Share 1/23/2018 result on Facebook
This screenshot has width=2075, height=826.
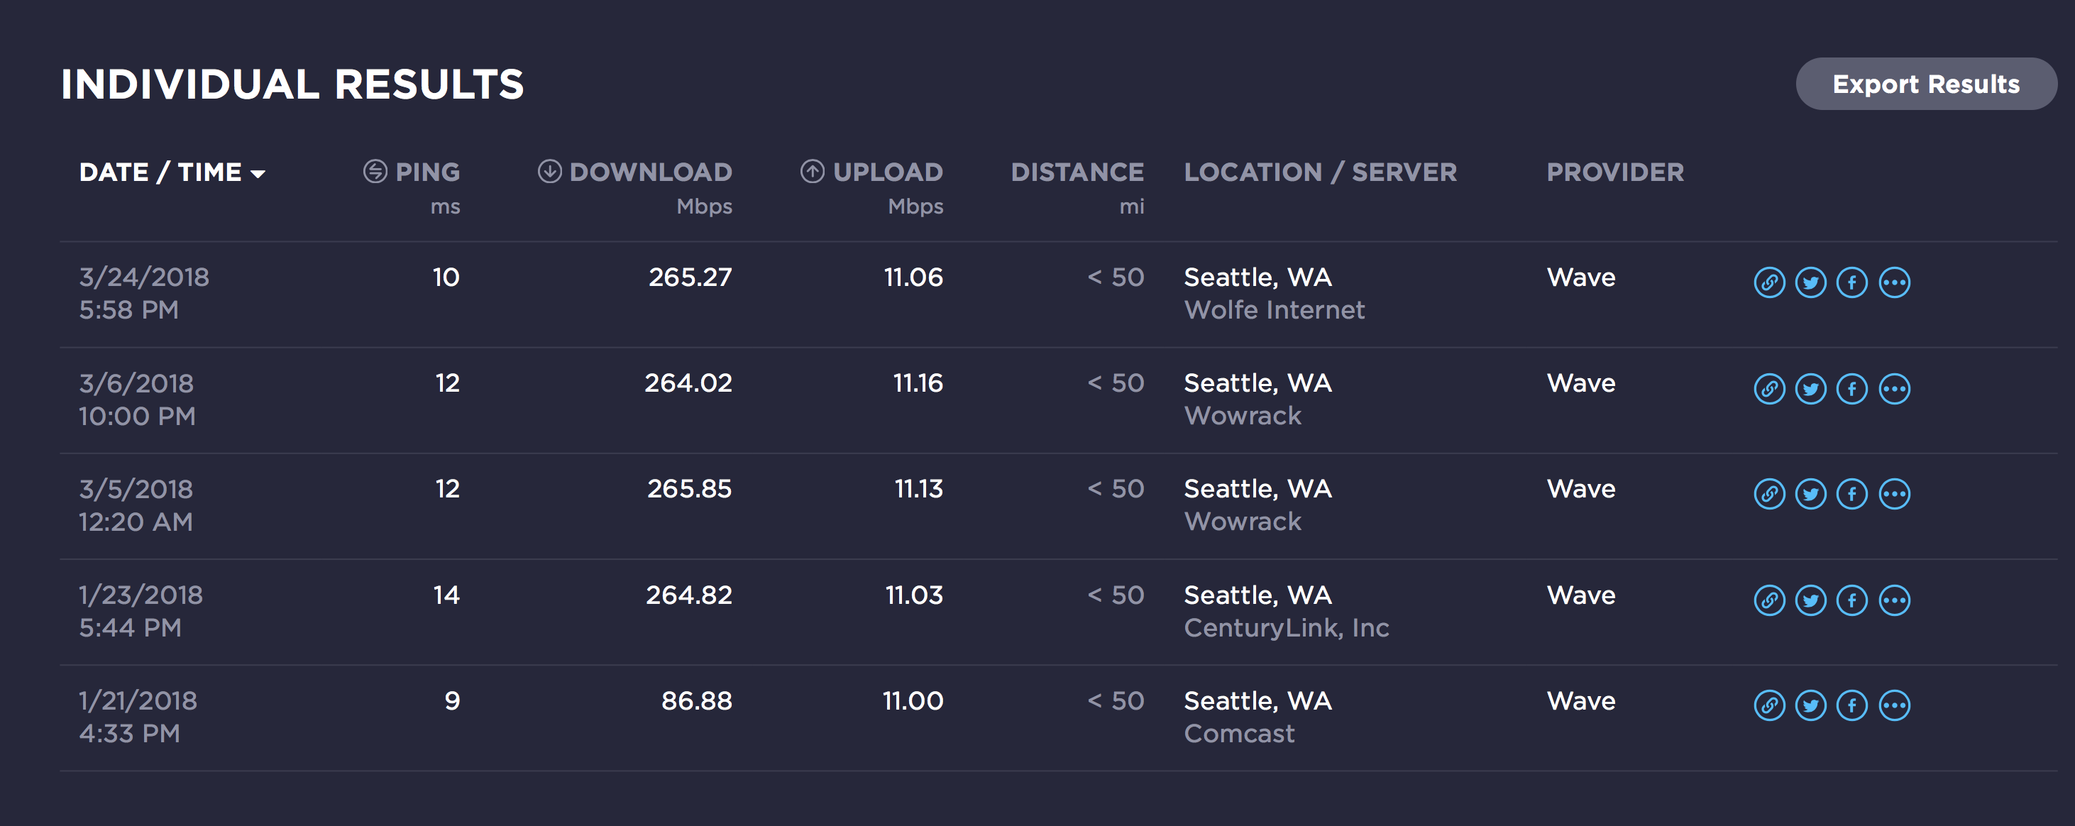point(1852,600)
